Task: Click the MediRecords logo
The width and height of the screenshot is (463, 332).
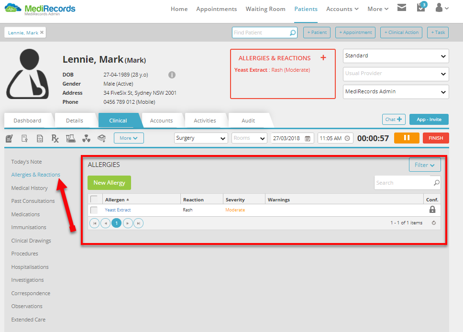Action: (40, 10)
